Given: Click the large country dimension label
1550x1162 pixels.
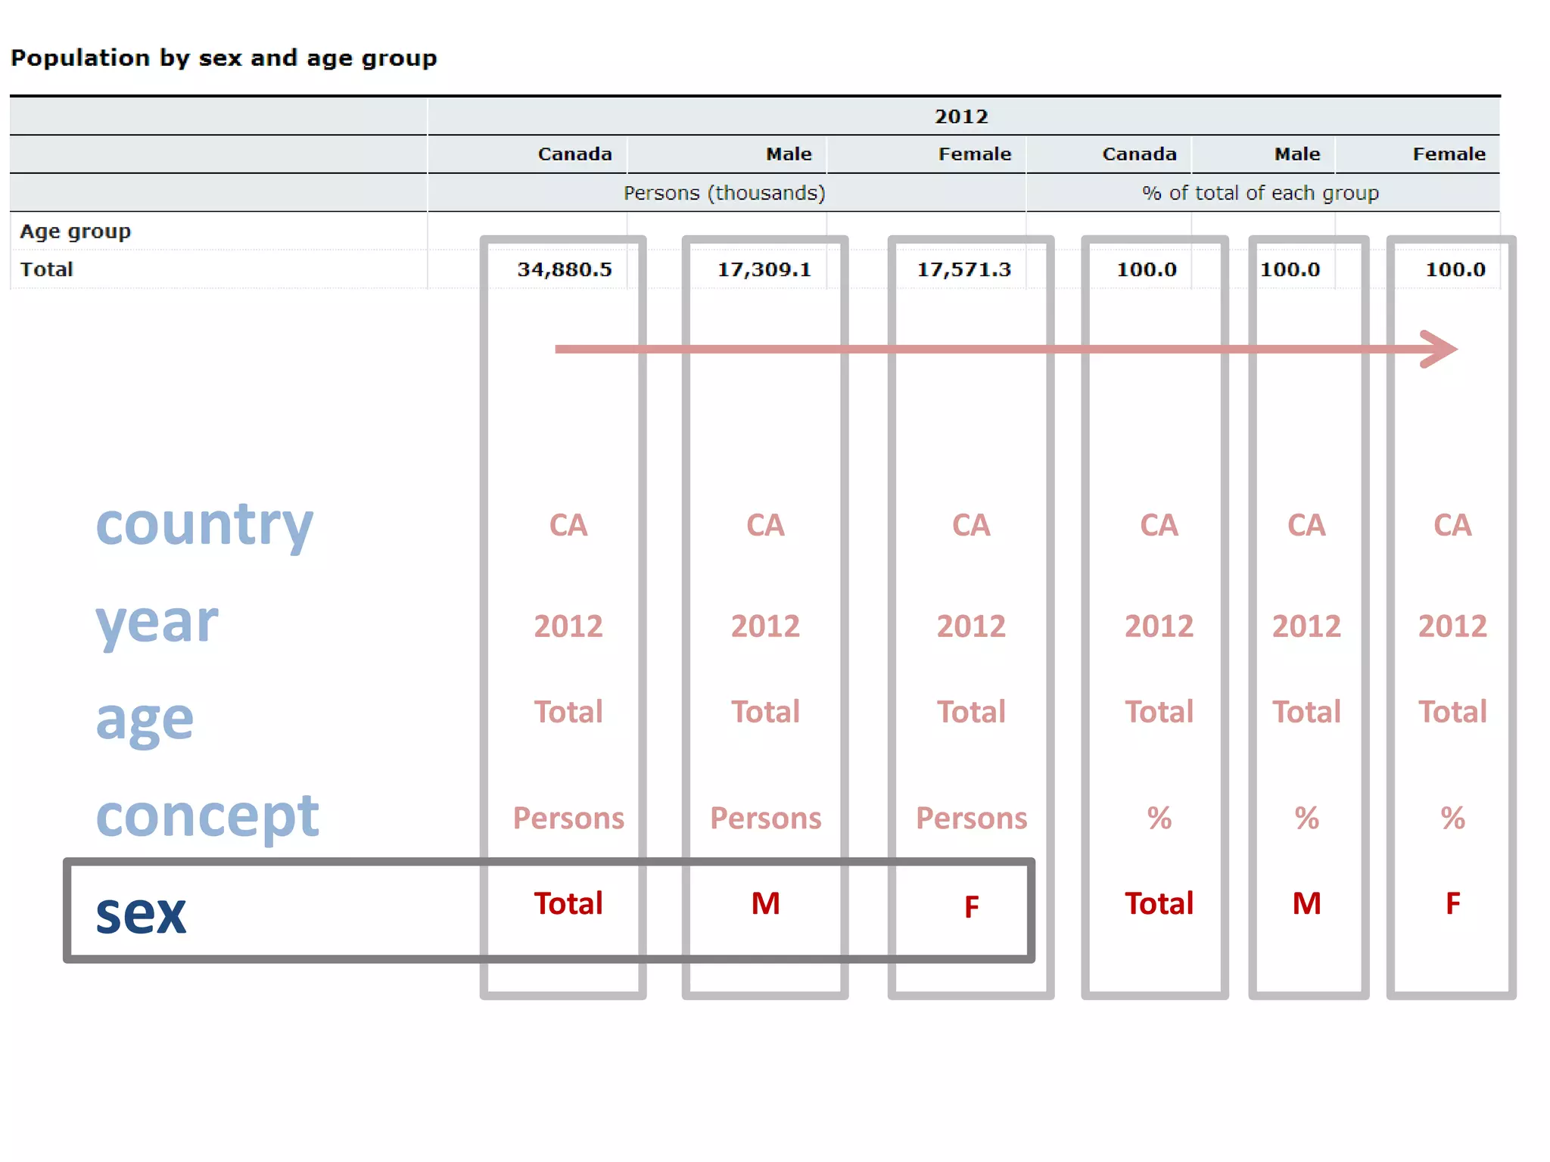Looking at the screenshot, I should pos(204,524).
